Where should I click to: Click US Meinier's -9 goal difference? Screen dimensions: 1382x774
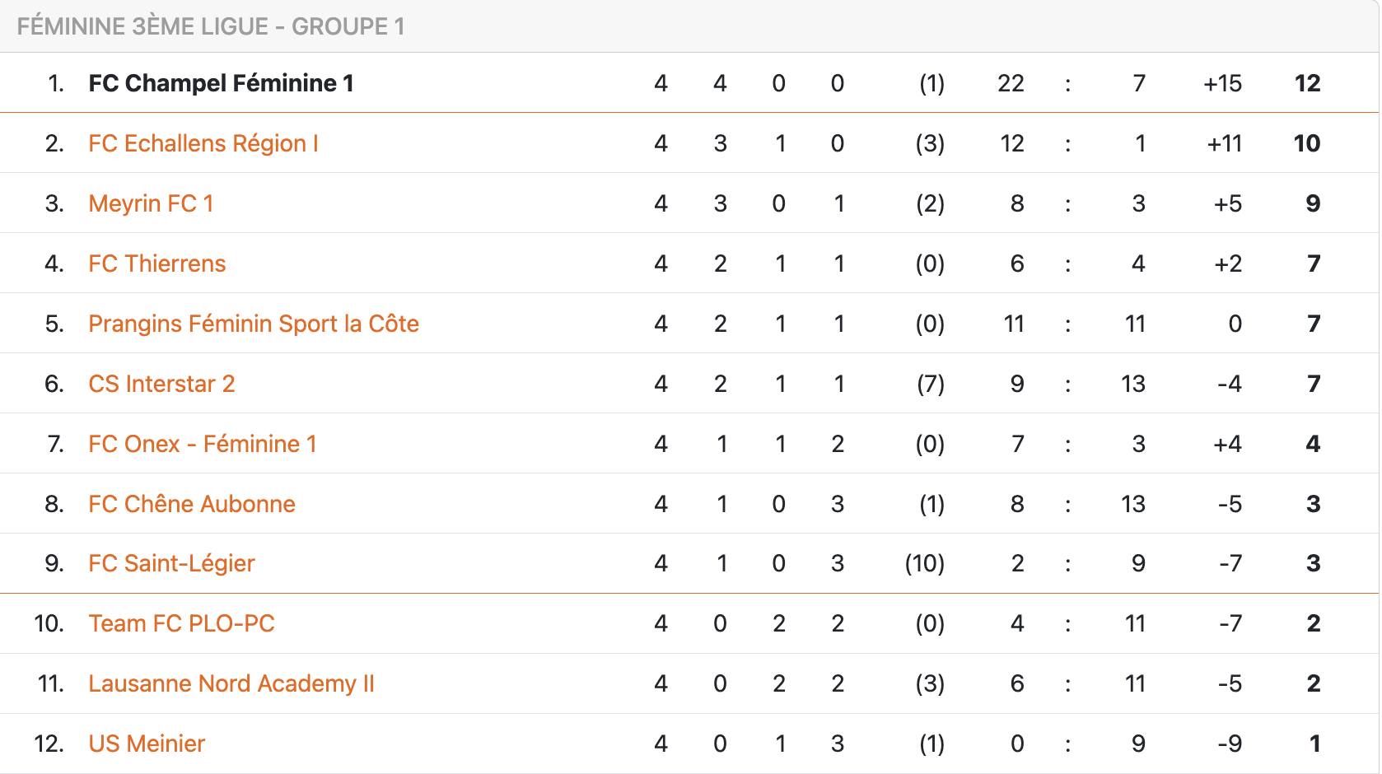(x=1230, y=744)
